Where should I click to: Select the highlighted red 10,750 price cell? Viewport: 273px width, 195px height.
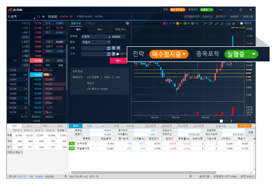pos(36,60)
